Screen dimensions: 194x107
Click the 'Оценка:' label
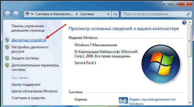pyautogui.click(x=81, y=99)
